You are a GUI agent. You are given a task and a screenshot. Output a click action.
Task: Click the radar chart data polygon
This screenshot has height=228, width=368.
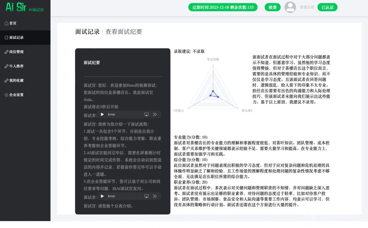click(214, 94)
